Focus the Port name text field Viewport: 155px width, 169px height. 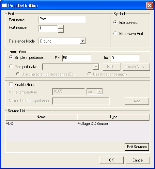pyautogui.click(x=62, y=19)
